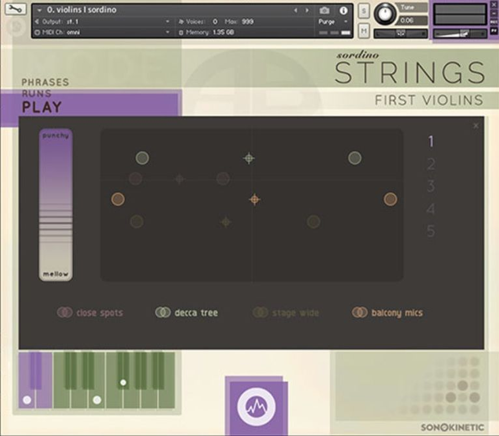Select mixer preset number 4
The height and width of the screenshot is (436, 499).
click(431, 209)
